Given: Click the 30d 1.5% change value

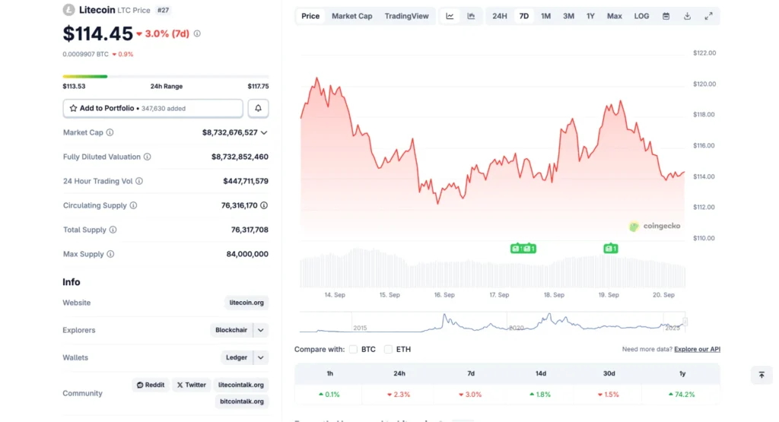Looking at the screenshot, I should tap(608, 395).
